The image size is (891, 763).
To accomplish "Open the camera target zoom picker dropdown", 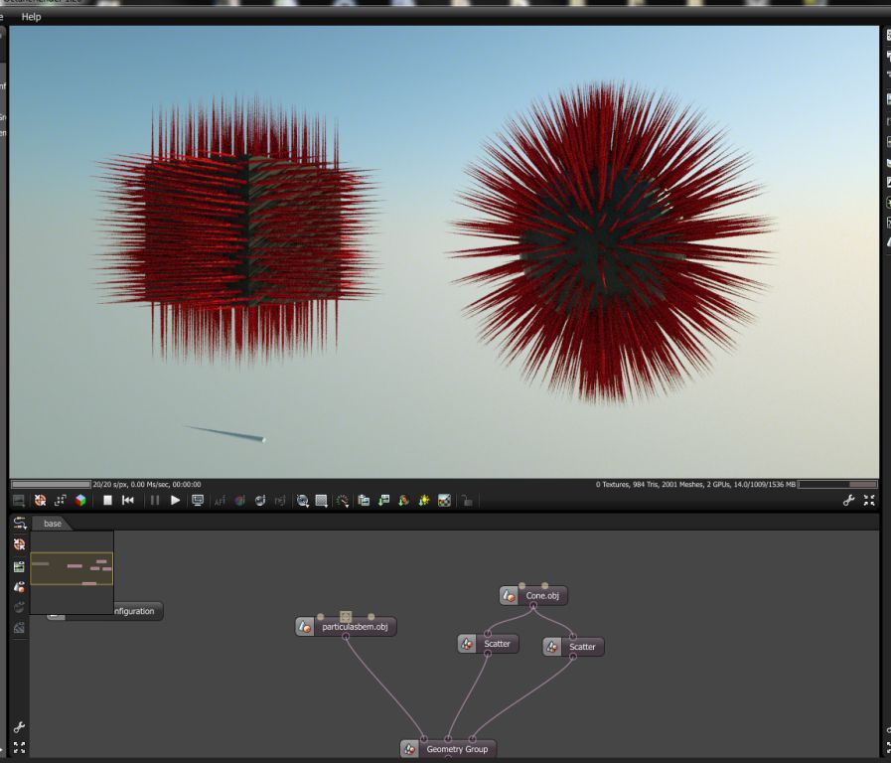I will pos(303,501).
